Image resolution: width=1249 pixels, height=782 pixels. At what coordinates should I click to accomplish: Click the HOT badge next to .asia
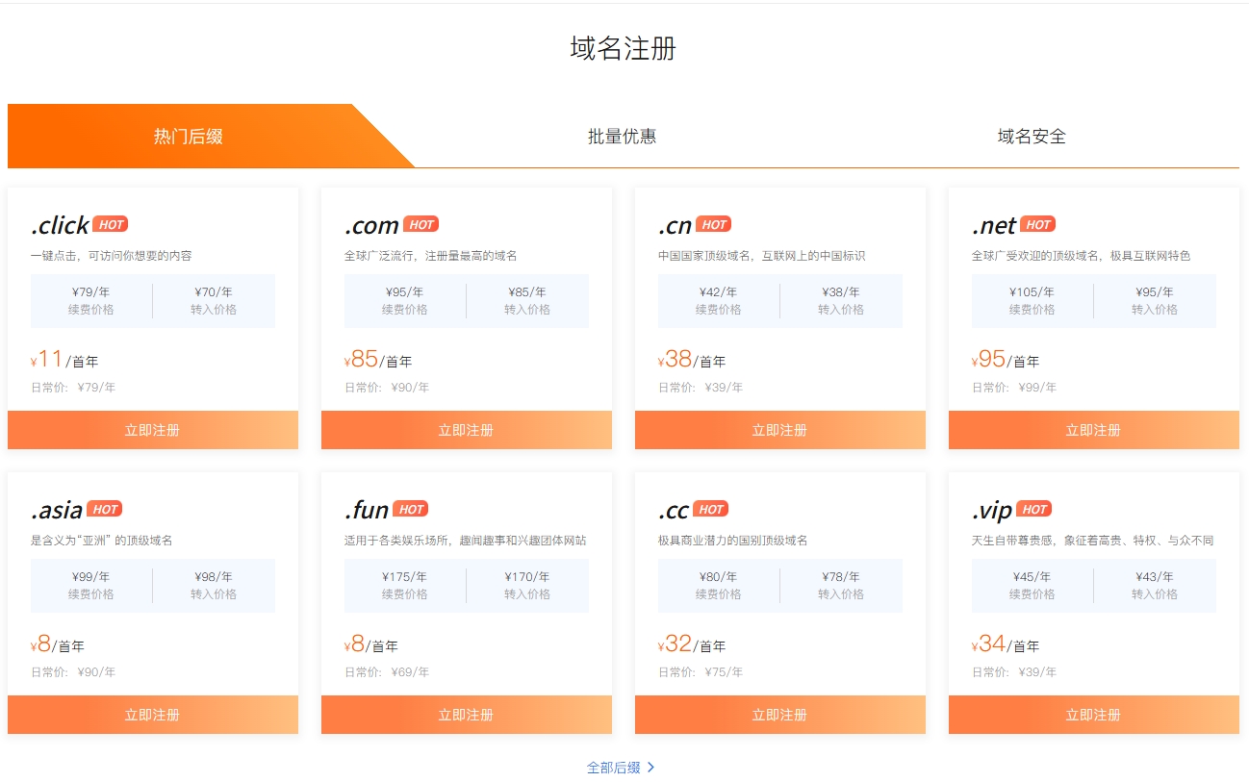click(x=104, y=509)
